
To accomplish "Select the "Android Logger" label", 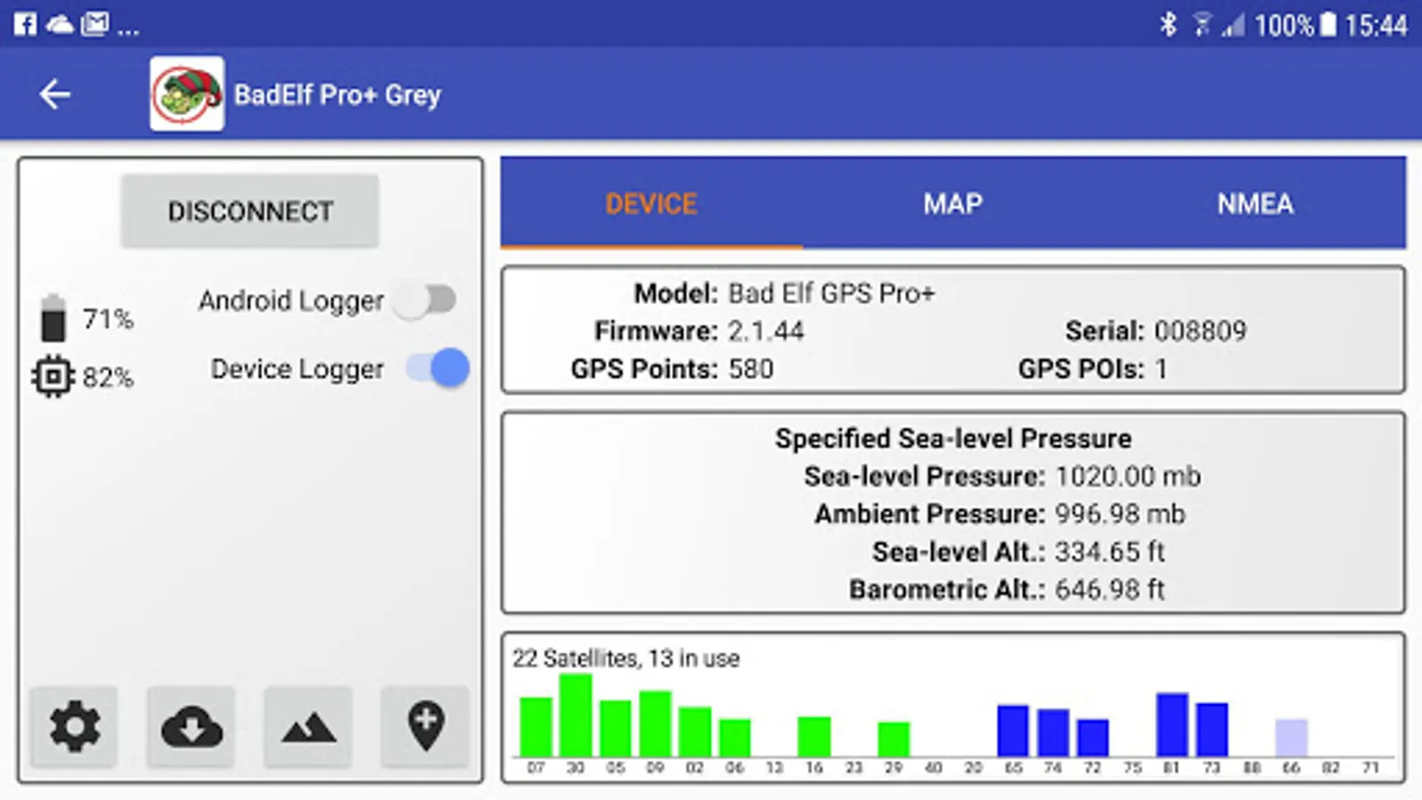I will click(292, 300).
